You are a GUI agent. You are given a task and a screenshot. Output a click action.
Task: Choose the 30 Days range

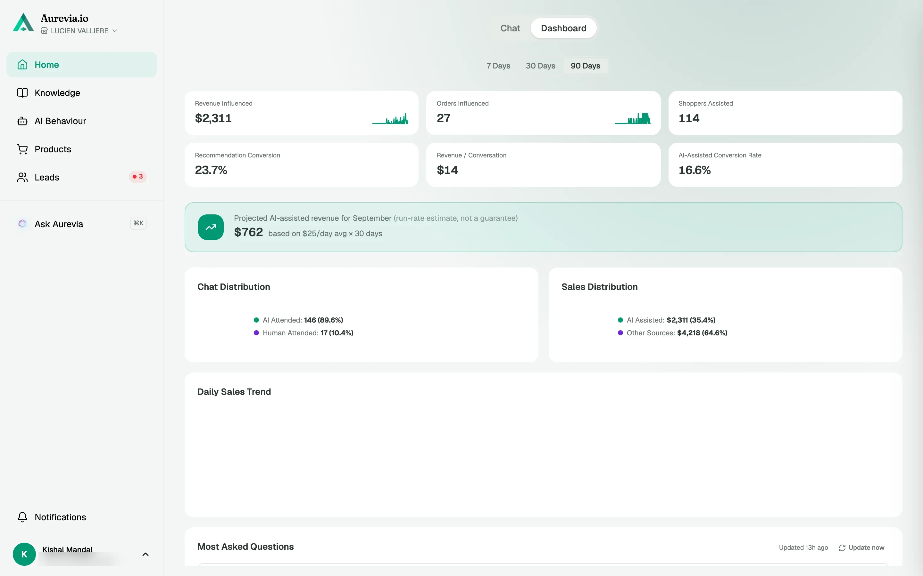(540, 66)
